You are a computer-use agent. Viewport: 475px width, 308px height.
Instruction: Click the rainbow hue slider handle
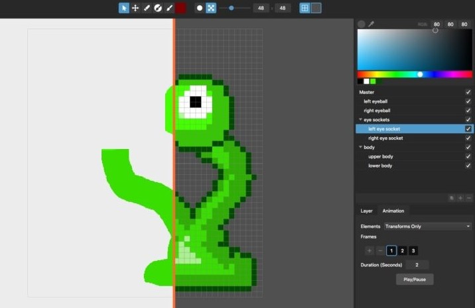click(420, 74)
